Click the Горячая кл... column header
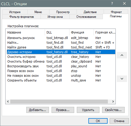 tap(105, 32)
